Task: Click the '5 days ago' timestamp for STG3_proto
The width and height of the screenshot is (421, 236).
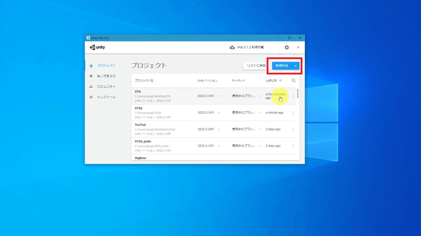Action: [273, 146]
